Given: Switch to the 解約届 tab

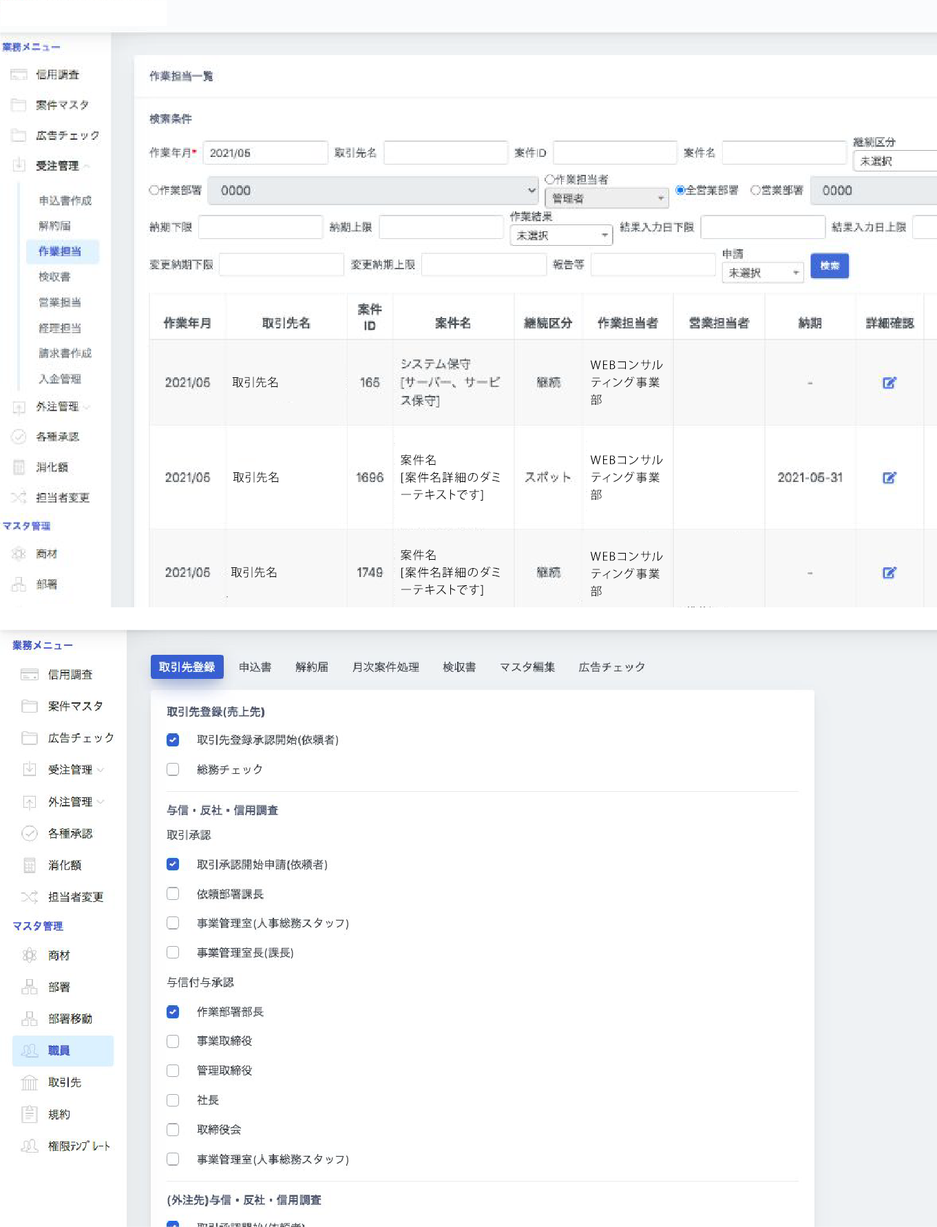Looking at the screenshot, I should click(x=311, y=667).
